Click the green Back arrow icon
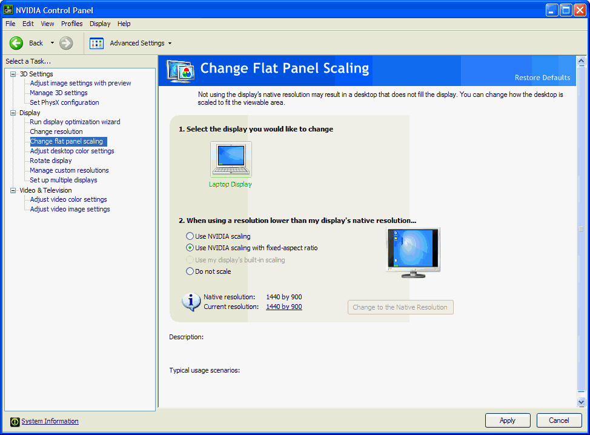The image size is (590, 435). [16, 43]
